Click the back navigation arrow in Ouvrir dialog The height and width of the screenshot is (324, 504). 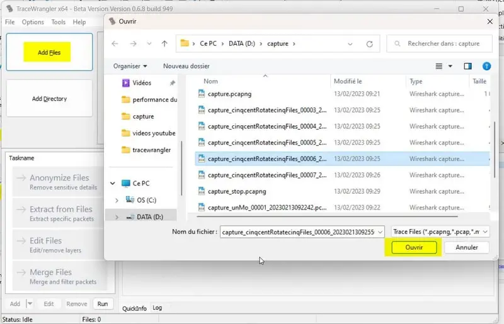click(x=115, y=43)
